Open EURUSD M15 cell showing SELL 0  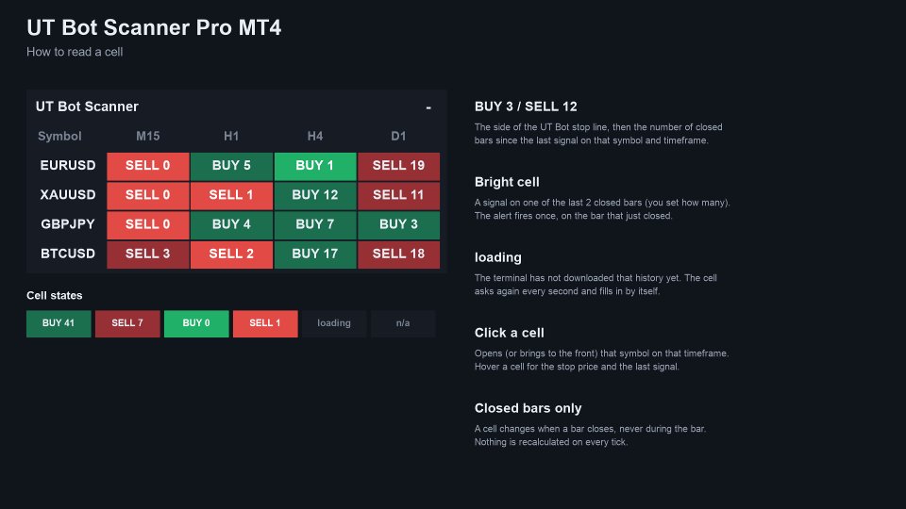coord(148,166)
